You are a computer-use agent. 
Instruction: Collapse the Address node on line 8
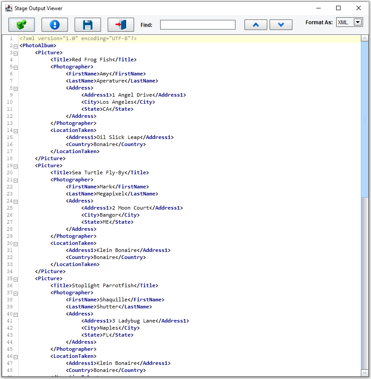coord(16,89)
